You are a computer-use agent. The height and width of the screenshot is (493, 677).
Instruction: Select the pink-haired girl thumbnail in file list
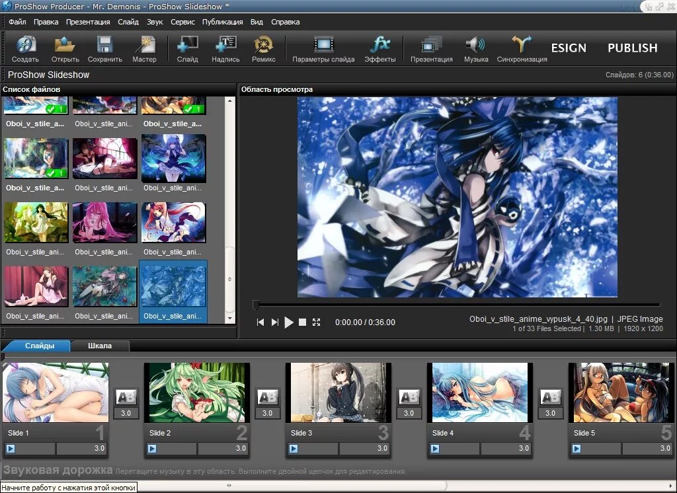[104, 222]
